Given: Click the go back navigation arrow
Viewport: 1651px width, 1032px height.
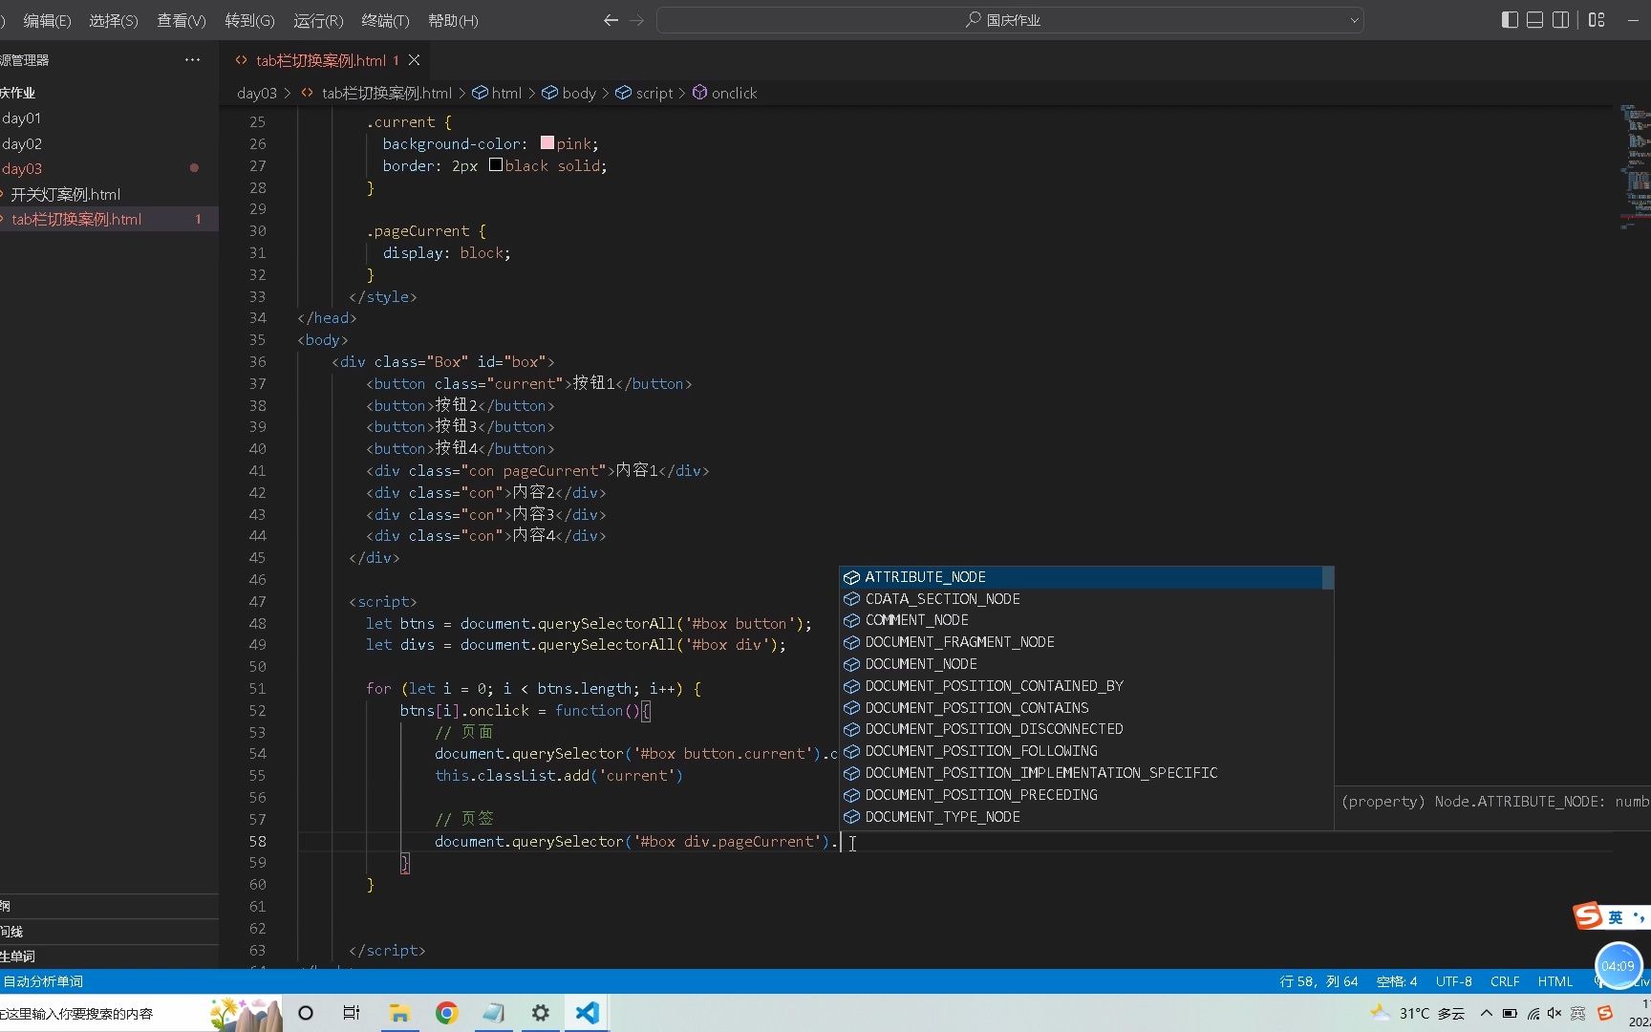Looking at the screenshot, I should pos(611,20).
